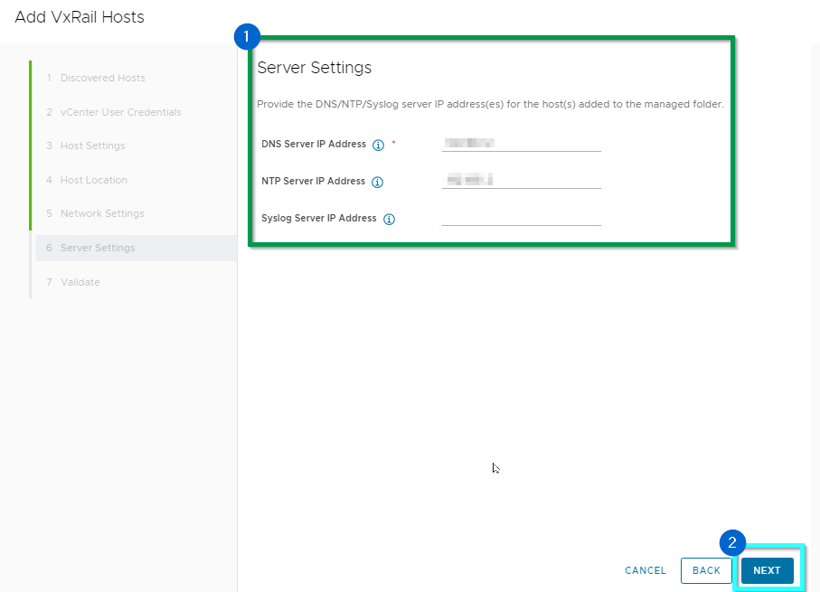The image size is (820, 592).
Task: Click the Syslog Server IP Address label
Action: click(319, 218)
